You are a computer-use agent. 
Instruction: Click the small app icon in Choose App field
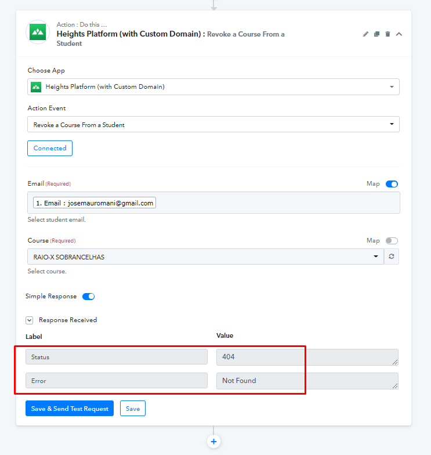point(36,87)
